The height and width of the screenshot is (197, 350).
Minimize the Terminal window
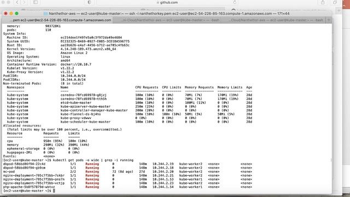pyautogui.click(x=11, y=14)
